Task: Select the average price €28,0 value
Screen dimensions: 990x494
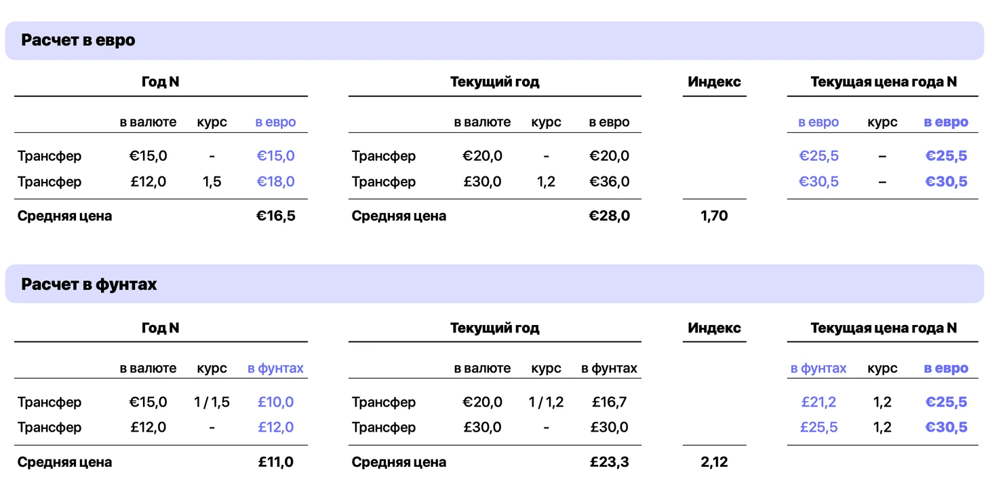Action: 609,216
